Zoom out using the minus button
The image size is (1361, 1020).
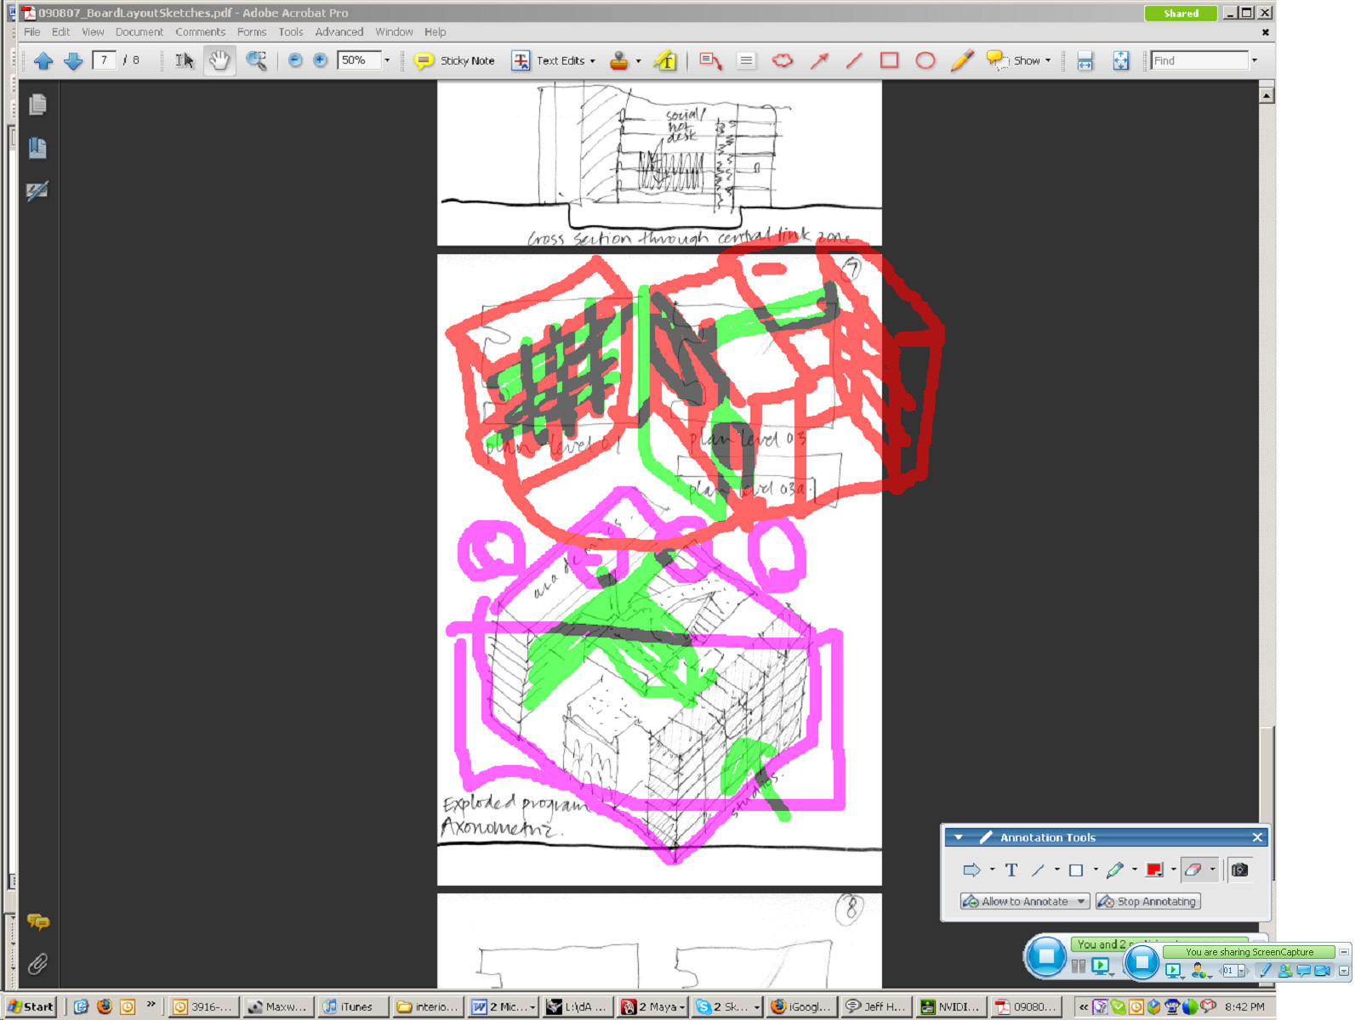coord(295,60)
